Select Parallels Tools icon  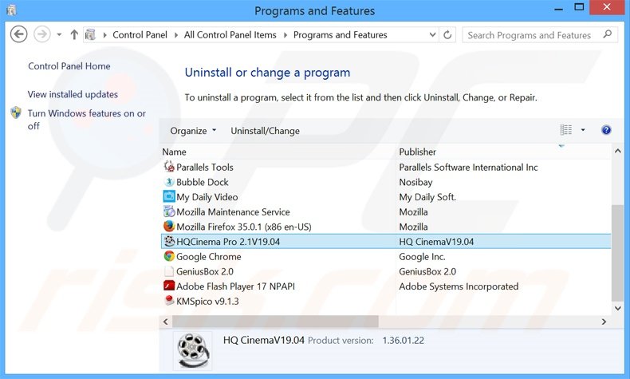[x=169, y=167]
